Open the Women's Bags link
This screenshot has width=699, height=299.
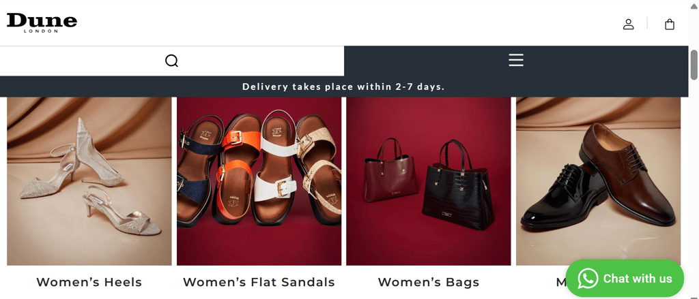tap(429, 282)
